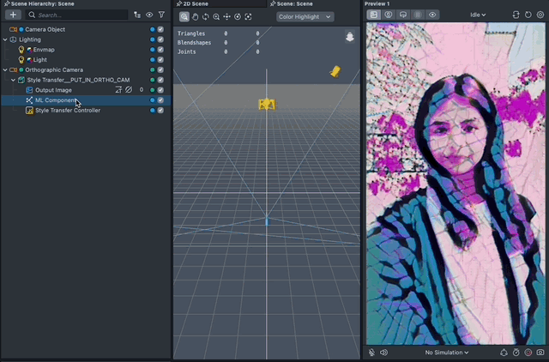Toggle the eye visibility icon in hierarchy header
This screenshot has height=362, width=549.
pos(149,15)
